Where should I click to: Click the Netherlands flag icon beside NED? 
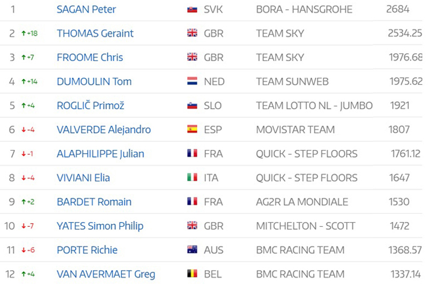coord(192,81)
